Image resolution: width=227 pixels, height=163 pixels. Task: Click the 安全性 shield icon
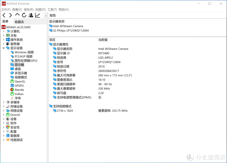pyautogui.click(x=8, y=127)
